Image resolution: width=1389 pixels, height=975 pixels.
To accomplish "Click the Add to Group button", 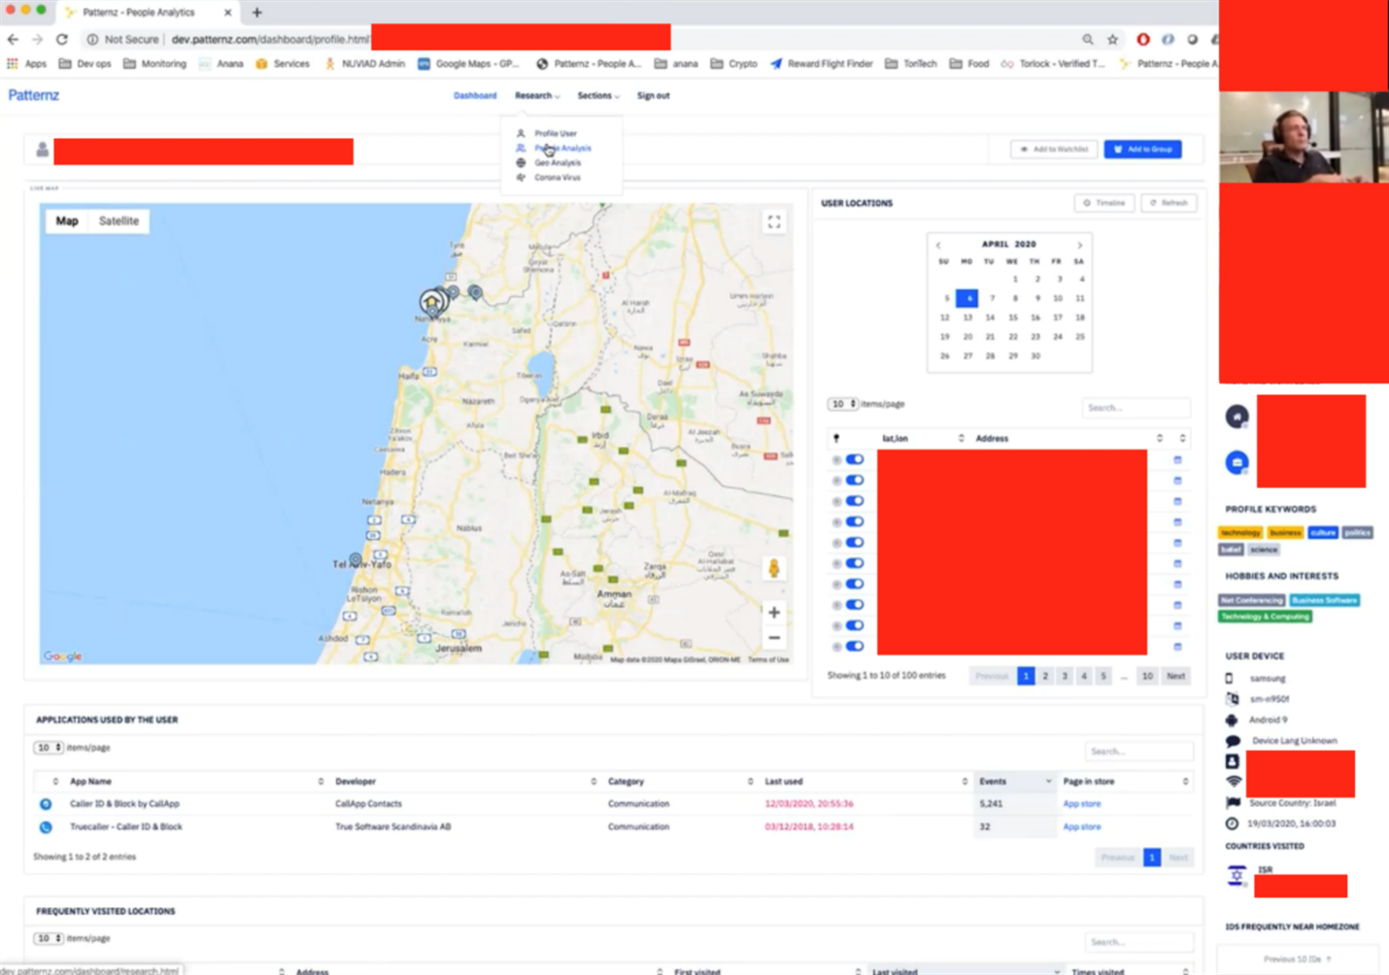I will click(1142, 150).
